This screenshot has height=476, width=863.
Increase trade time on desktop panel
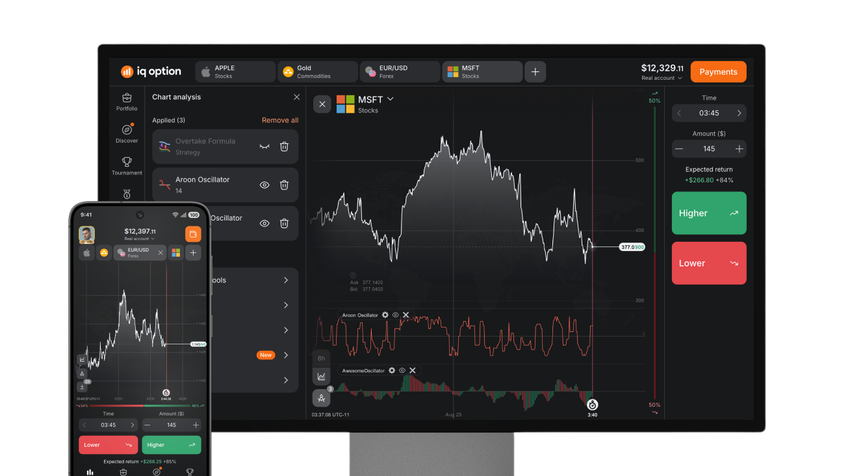click(x=739, y=113)
